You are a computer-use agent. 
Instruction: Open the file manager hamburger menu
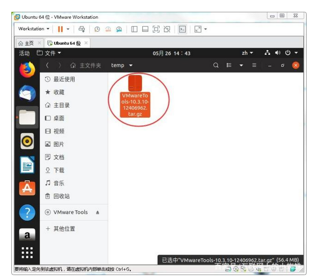tap(254, 65)
